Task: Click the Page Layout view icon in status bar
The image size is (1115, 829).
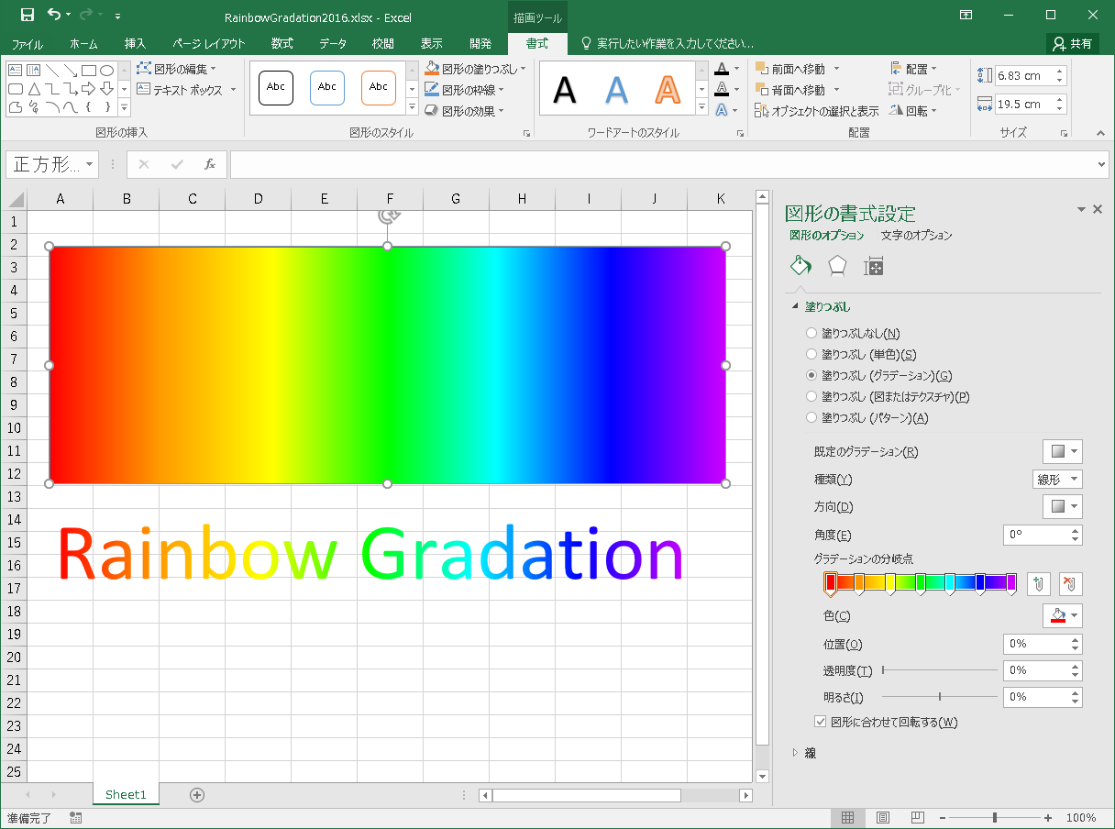Action: 882,818
